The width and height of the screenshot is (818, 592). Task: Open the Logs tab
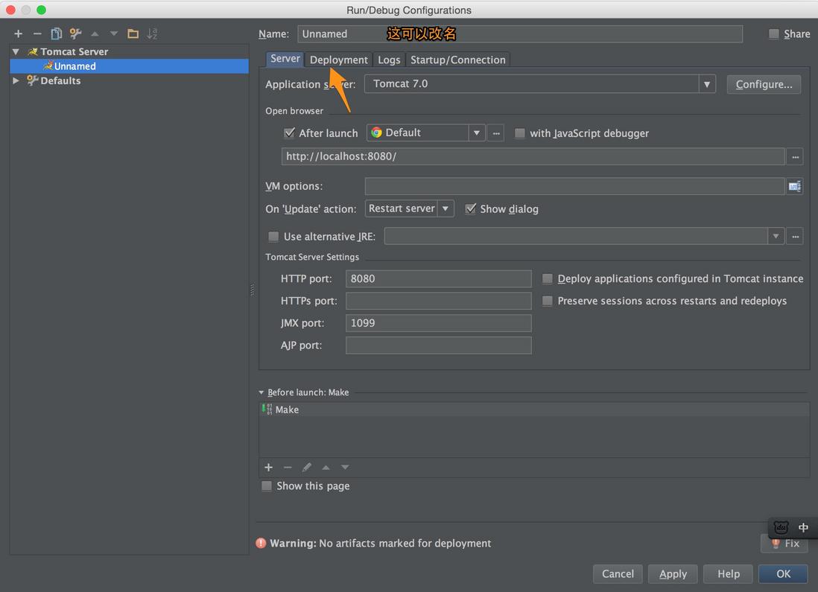[x=389, y=60]
